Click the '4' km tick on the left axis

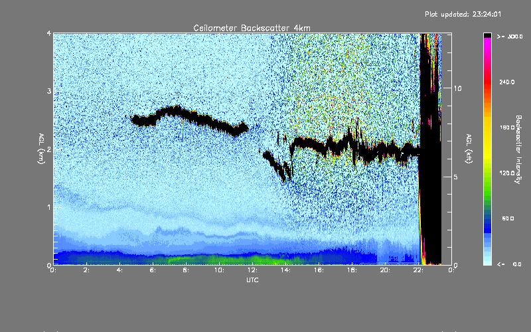pos(49,33)
